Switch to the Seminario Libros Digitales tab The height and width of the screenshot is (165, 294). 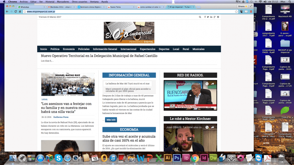(x=91, y=7)
